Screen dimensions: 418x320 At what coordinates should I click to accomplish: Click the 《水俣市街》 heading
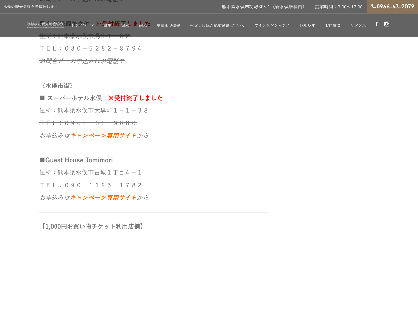[x=57, y=86]
